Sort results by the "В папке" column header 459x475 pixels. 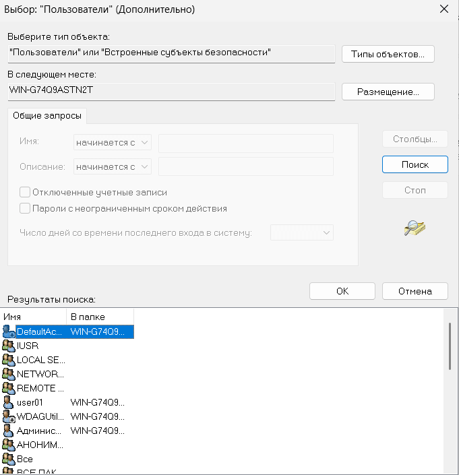point(100,317)
